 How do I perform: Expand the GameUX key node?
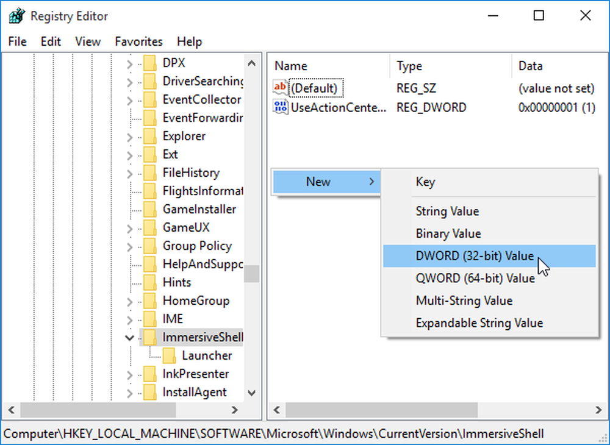click(129, 227)
